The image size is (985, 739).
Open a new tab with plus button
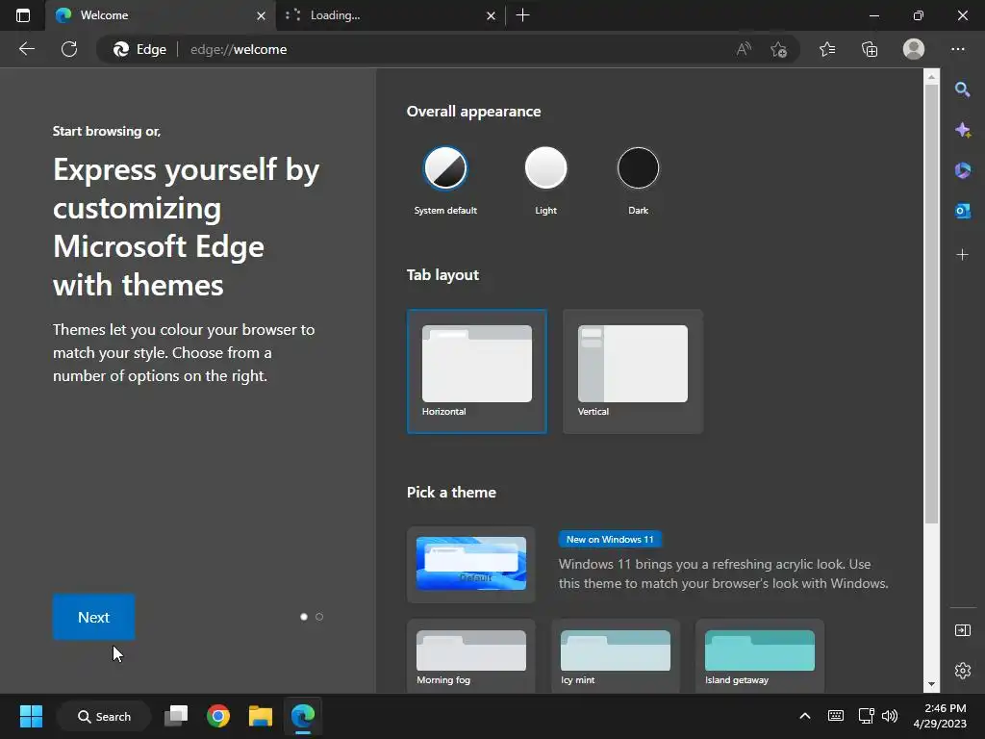pyautogui.click(x=522, y=15)
